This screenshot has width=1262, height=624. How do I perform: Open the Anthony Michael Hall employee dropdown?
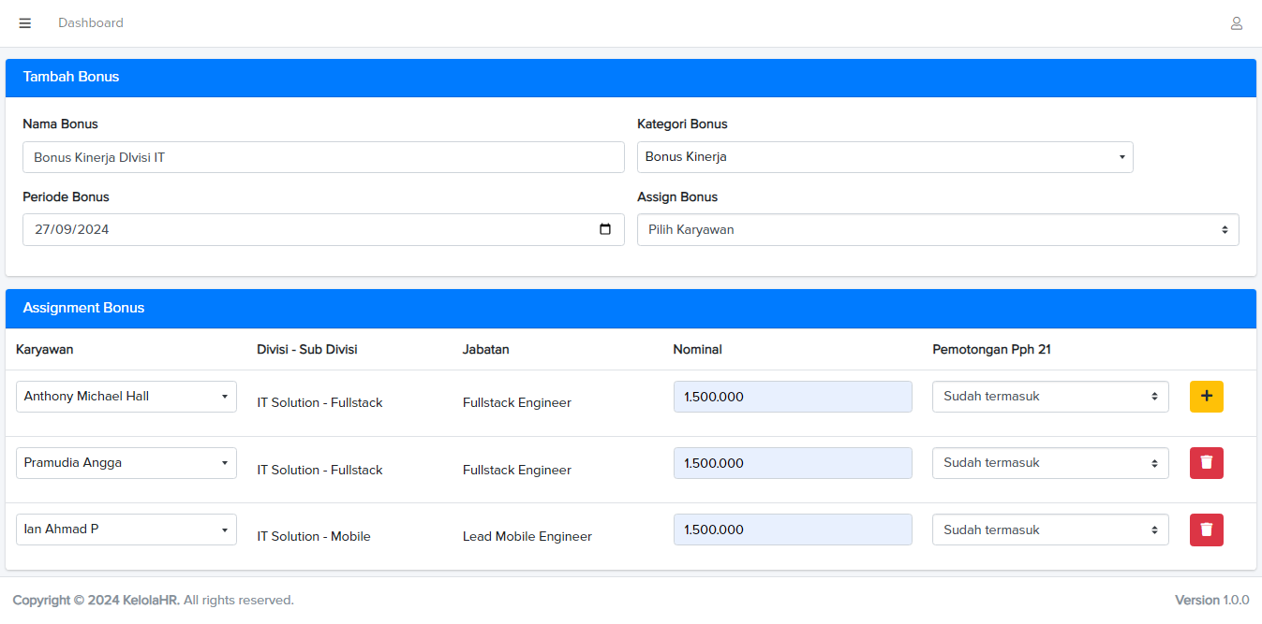(x=126, y=397)
